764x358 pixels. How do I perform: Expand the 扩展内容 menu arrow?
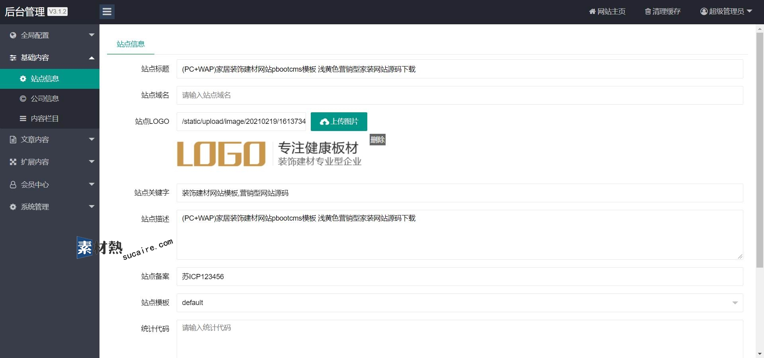pos(92,162)
